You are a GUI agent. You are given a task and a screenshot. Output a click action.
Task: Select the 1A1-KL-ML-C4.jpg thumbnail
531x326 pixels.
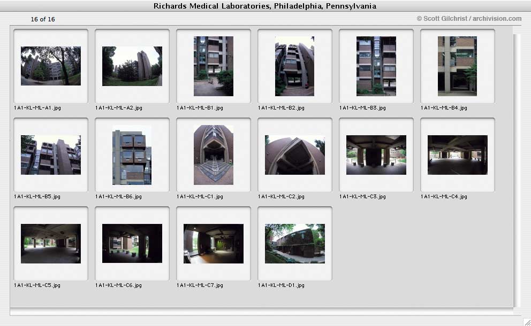(457, 155)
